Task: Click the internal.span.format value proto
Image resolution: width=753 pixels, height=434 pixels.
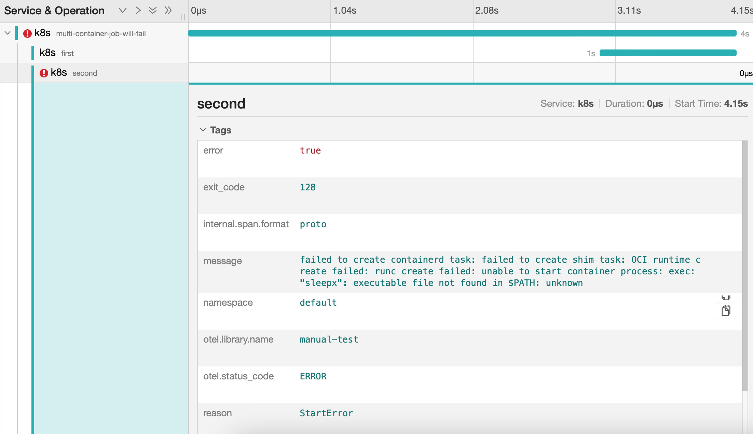Action: click(313, 224)
